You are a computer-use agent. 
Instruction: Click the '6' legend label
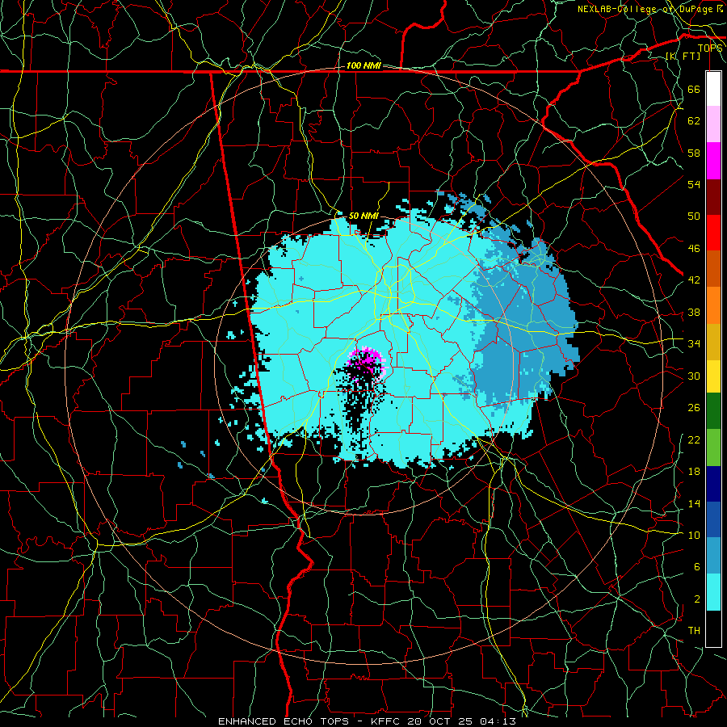[696, 567]
